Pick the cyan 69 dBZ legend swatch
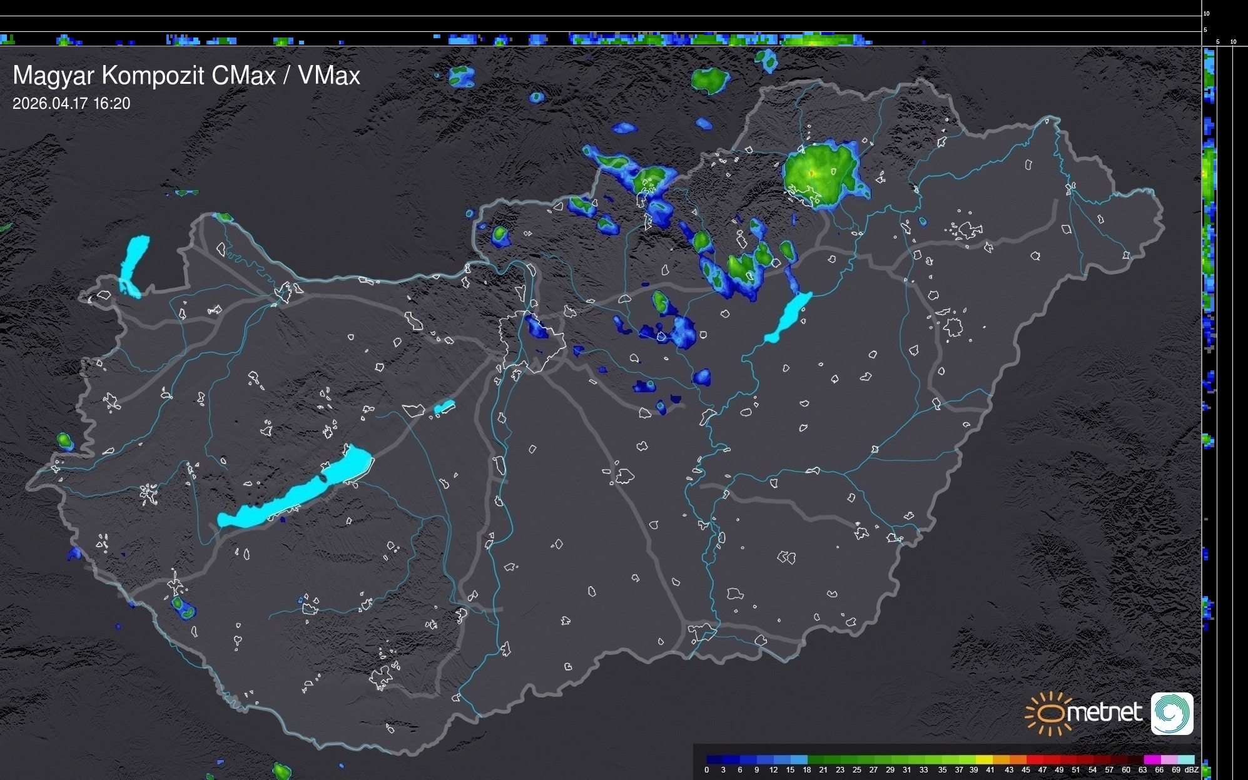The image size is (1248, 780). click(1186, 759)
